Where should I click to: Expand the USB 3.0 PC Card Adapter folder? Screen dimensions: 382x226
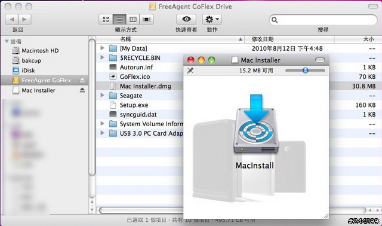[102, 133]
